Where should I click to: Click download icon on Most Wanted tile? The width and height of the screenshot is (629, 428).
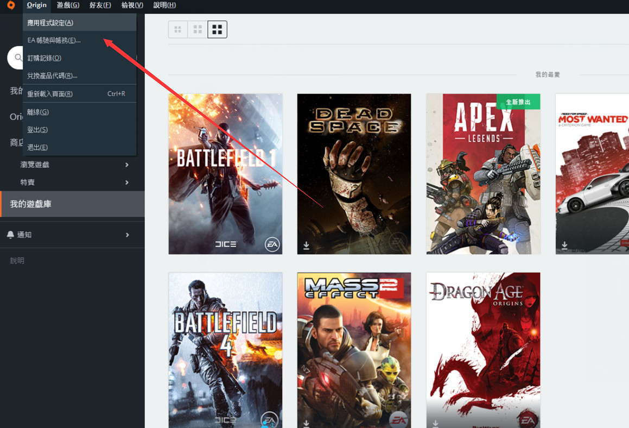pos(565,246)
